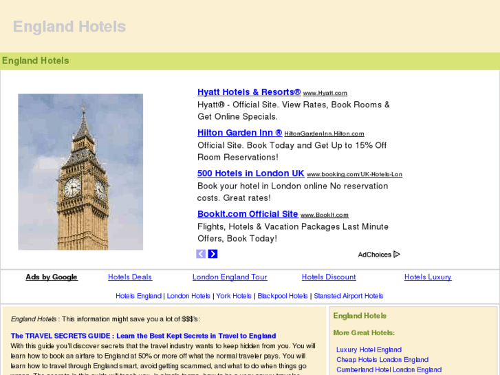Click the green bar England Hotels heading

coord(35,61)
